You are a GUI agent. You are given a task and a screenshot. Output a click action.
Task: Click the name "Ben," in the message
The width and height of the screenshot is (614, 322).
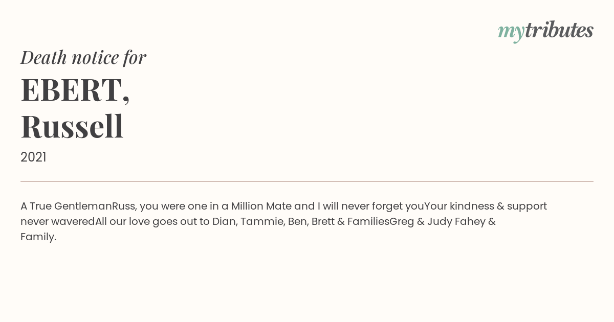(x=297, y=222)
